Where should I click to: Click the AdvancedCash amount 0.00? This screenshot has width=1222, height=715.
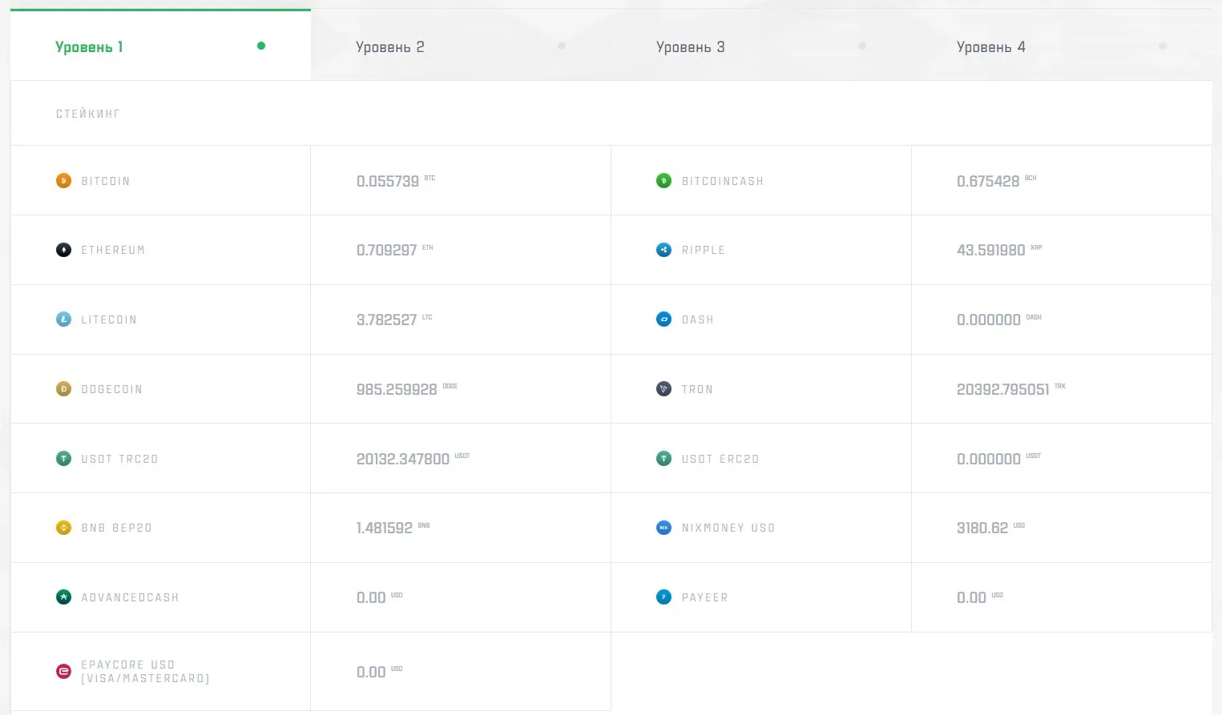pos(371,597)
